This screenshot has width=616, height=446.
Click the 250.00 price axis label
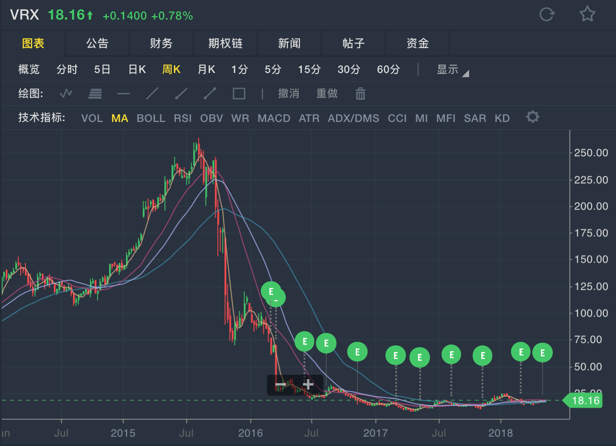coord(591,153)
